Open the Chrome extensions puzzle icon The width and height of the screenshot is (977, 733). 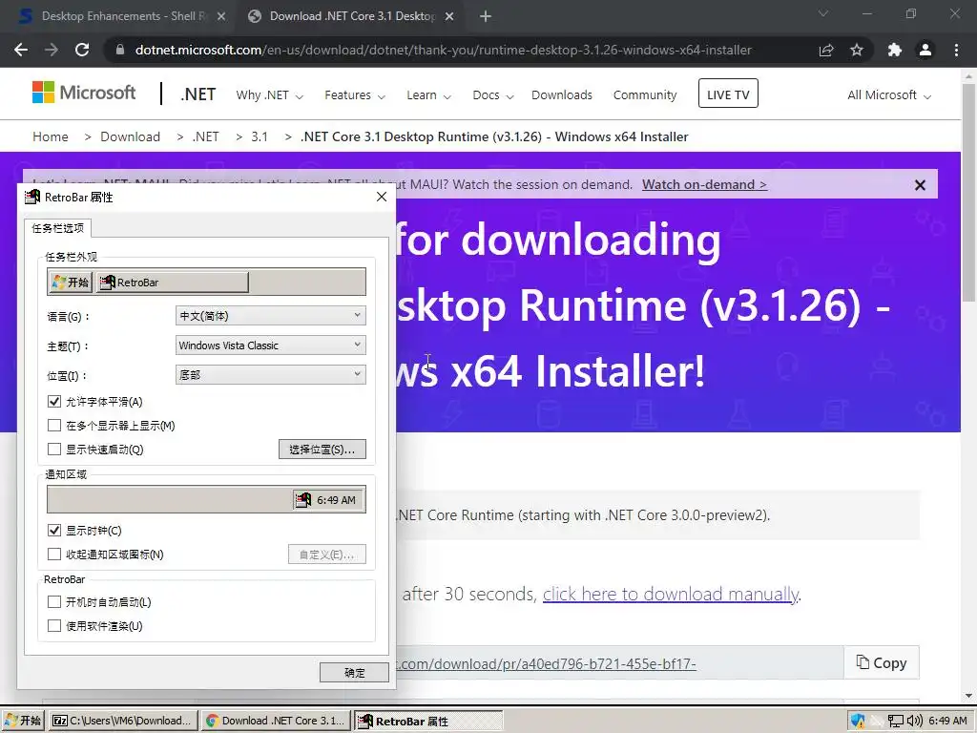(895, 50)
